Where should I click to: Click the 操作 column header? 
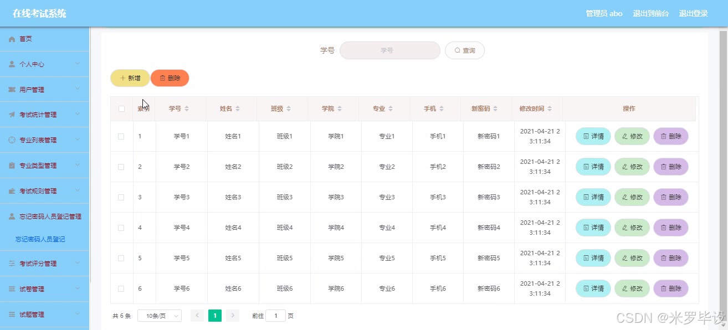tap(629, 109)
